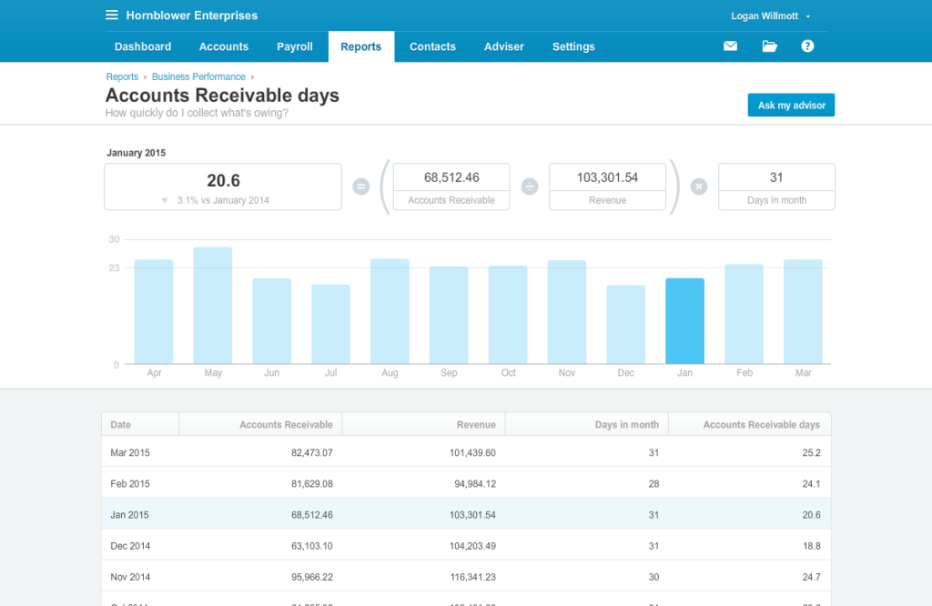Image resolution: width=932 pixels, height=606 pixels.
Task: Open the files folder icon
Action: [x=769, y=45]
